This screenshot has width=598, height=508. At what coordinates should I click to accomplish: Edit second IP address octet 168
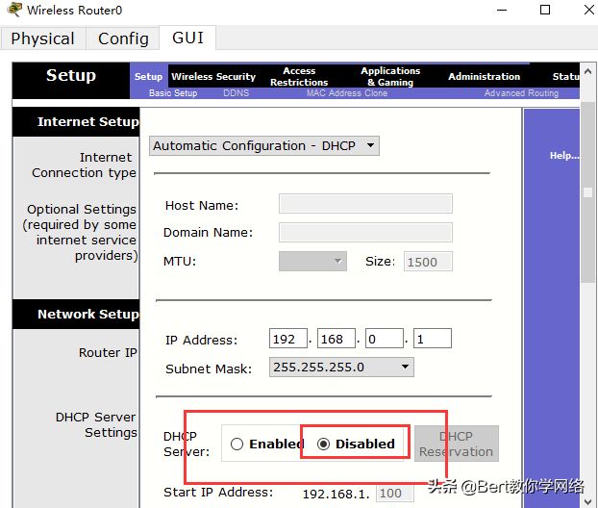pyautogui.click(x=336, y=338)
